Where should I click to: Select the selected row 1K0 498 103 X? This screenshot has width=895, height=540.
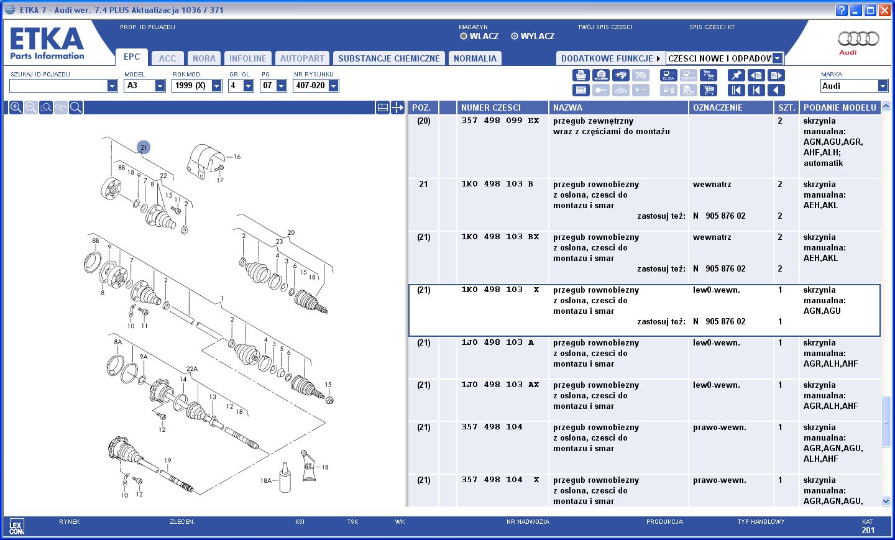coord(644,311)
